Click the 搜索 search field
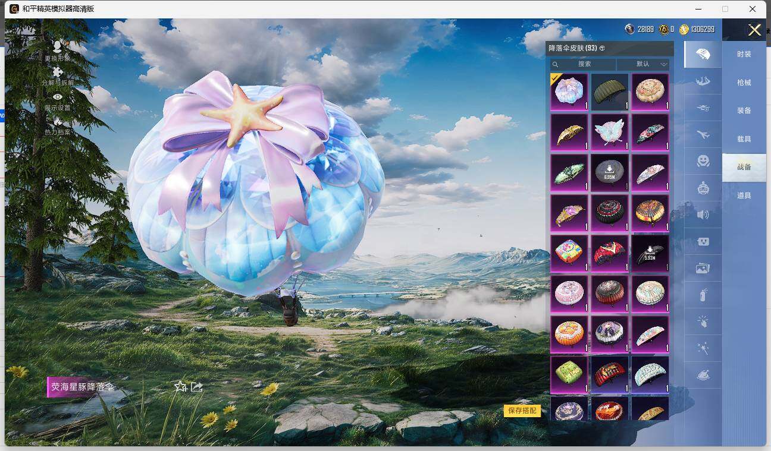 583,64
